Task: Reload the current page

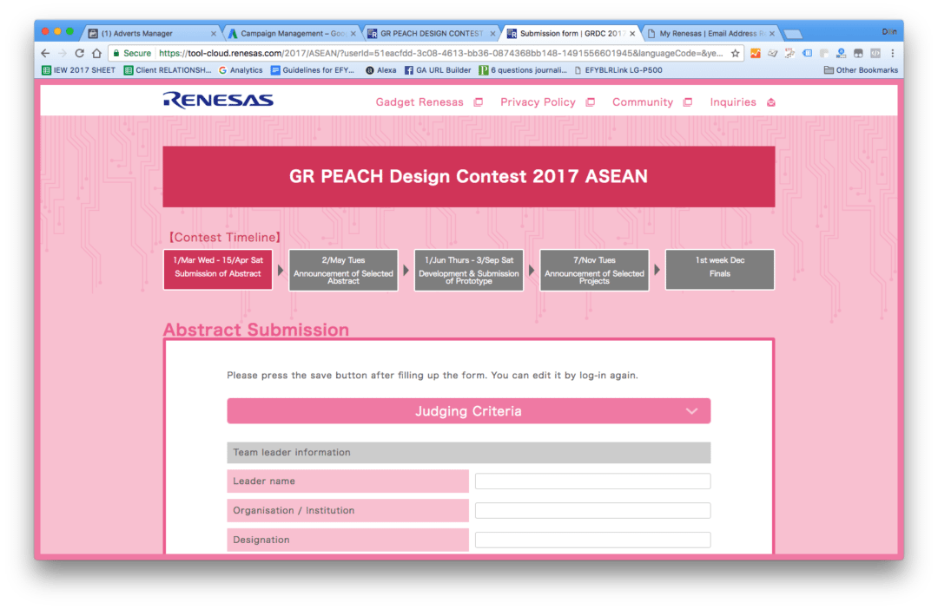Action: pos(79,53)
